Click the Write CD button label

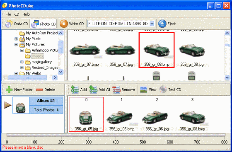[x=76, y=24]
